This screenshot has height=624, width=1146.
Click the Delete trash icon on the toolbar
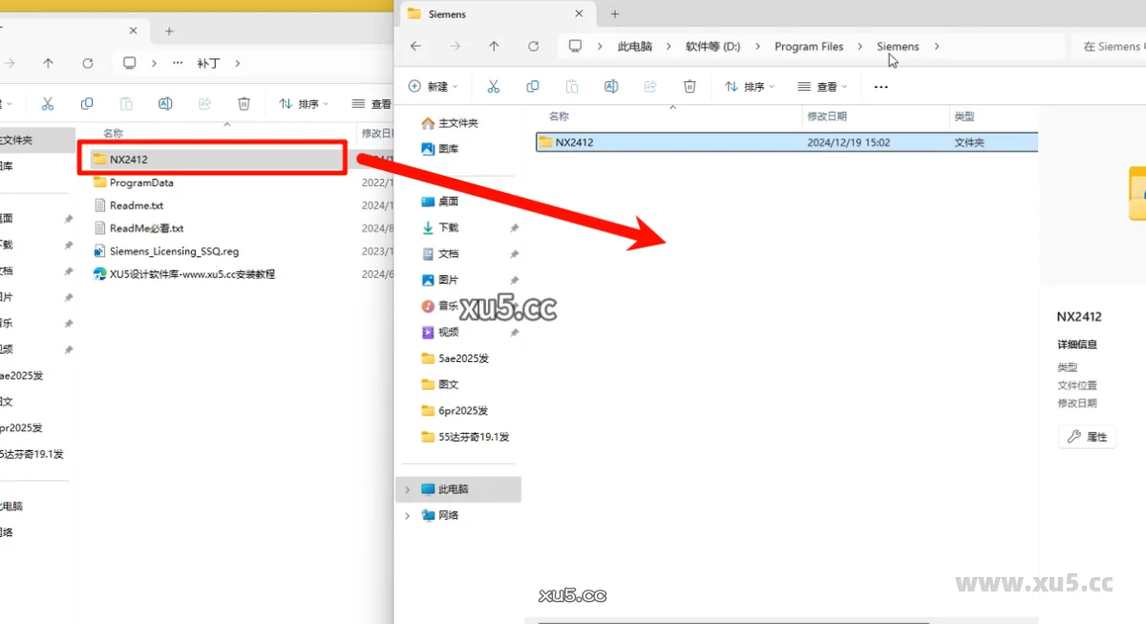coord(690,86)
